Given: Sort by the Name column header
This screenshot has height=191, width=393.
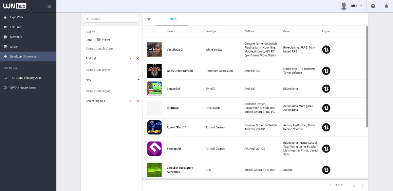Looking at the screenshot, I should tap(170, 31).
